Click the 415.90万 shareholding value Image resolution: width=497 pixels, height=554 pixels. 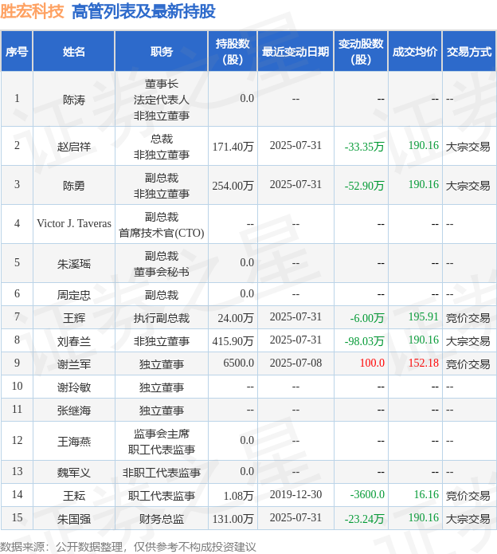tap(233, 341)
